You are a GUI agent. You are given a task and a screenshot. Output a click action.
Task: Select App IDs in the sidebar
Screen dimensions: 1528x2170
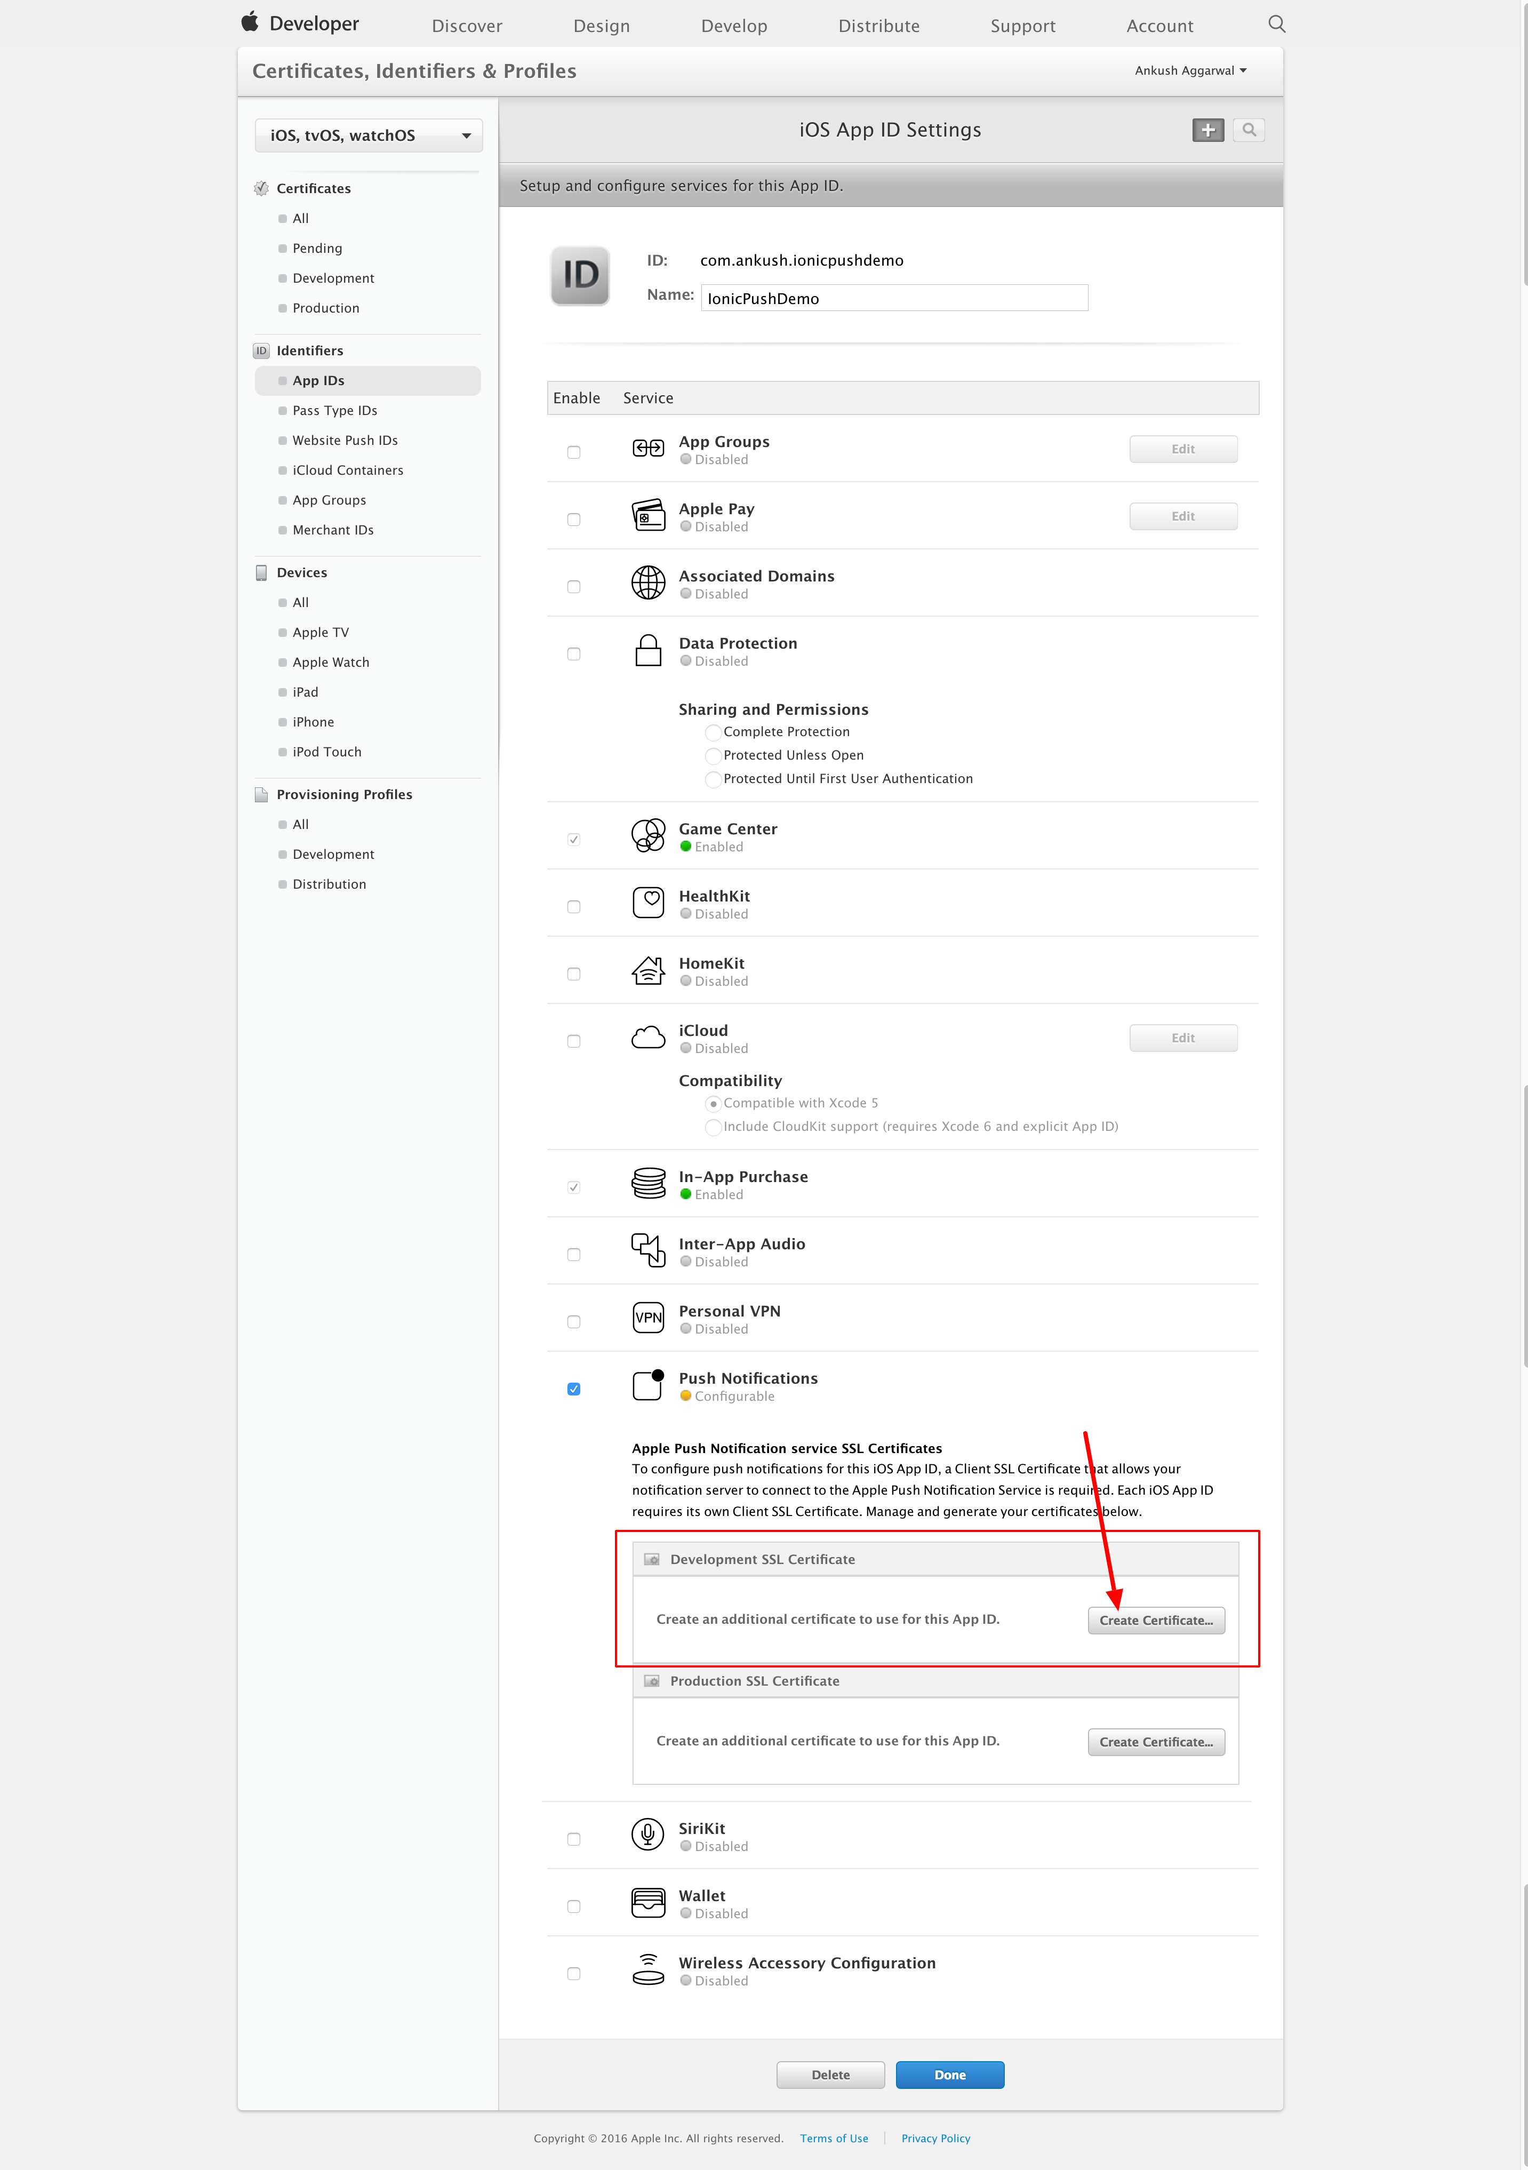tap(367, 381)
